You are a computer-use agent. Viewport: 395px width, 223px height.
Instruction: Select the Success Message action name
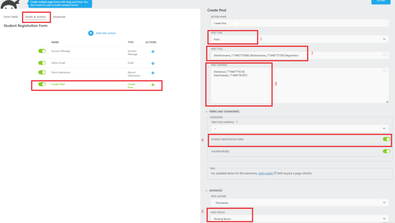[x=61, y=51]
